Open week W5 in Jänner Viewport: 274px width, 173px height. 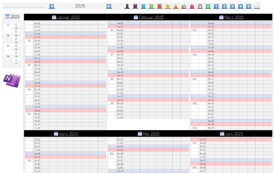29,114
